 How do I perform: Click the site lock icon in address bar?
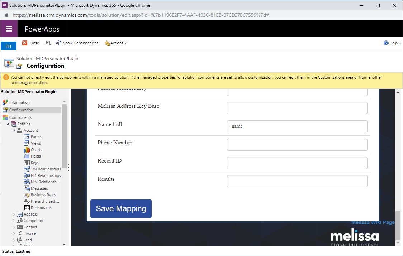(7, 15)
